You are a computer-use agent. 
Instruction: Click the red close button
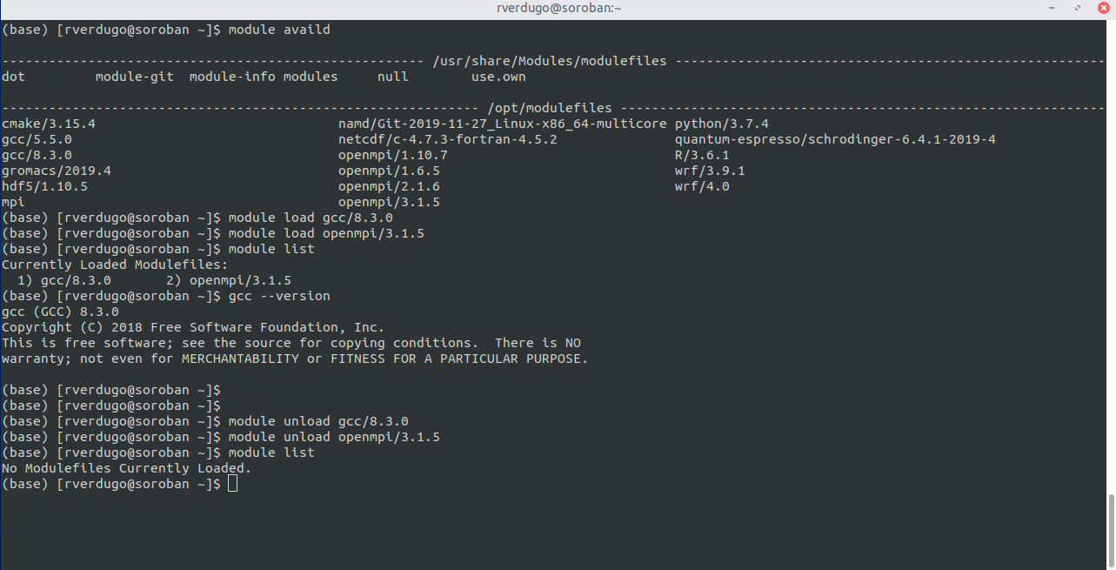point(1102,8)
